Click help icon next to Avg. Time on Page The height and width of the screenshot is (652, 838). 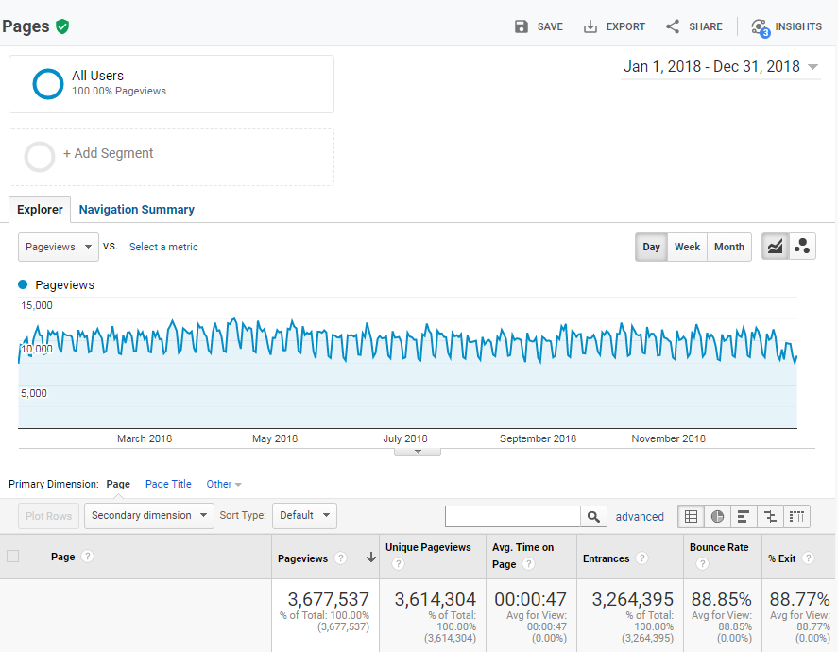[528, 564]
